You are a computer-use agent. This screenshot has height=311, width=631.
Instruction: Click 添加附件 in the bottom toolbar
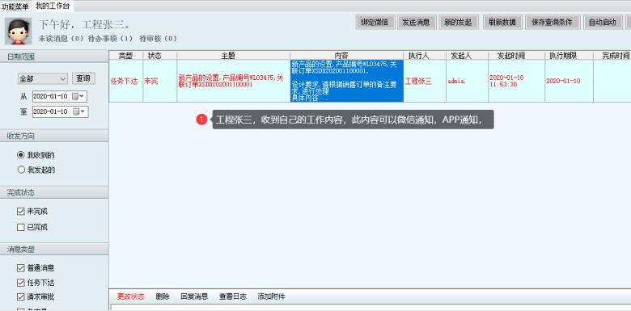click(x=271, y=296)
